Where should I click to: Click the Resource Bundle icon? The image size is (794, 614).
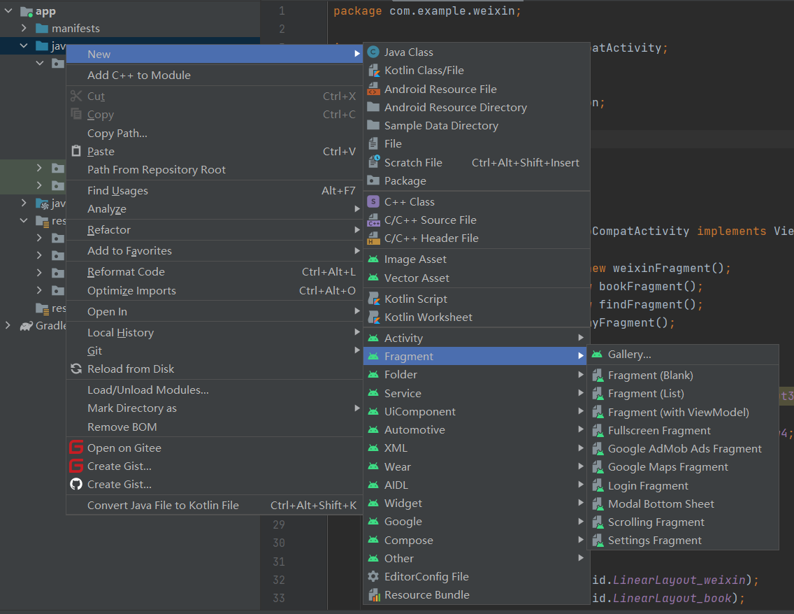(373, 594)
